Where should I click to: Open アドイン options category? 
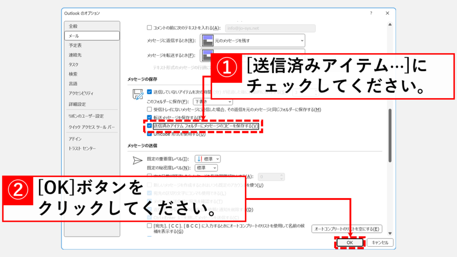[92, 139]
